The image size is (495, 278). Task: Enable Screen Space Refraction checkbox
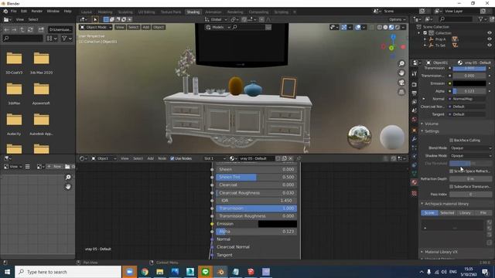click(x=451, y=171)
